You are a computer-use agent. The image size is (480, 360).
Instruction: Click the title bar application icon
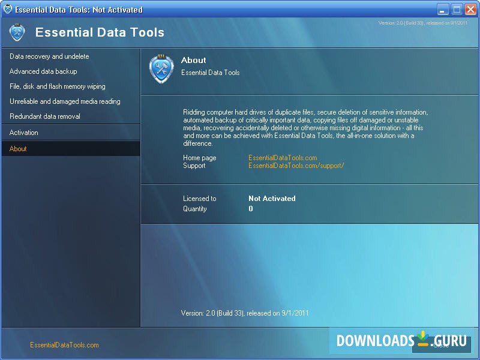tap(7, 9)
